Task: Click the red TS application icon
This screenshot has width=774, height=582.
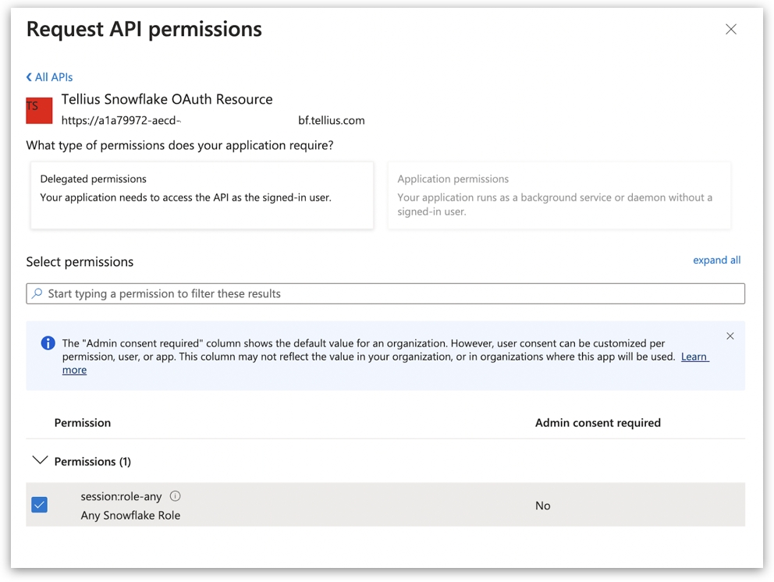Action: tap(39, 111)
